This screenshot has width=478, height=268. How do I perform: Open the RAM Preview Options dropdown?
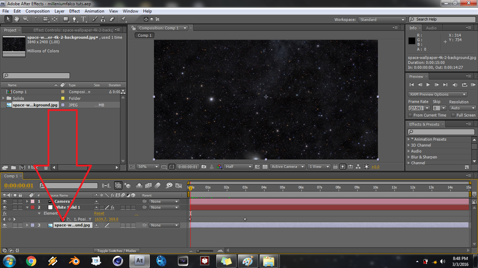[x=437, y=94]
